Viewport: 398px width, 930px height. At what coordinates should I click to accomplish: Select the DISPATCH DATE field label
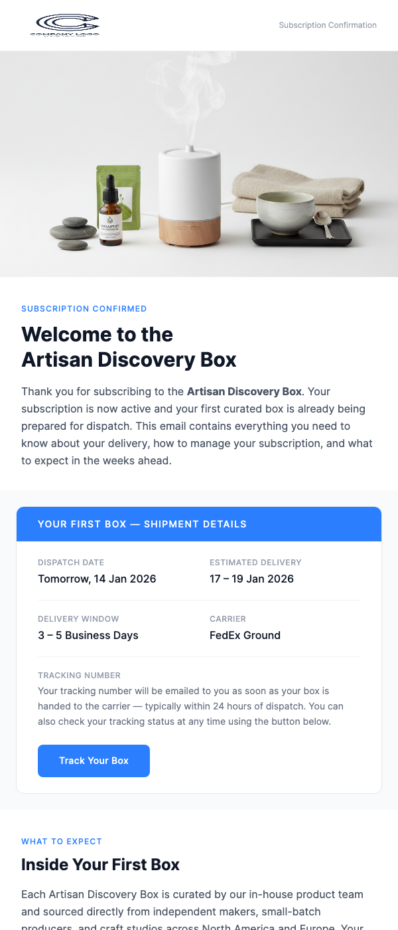point(71,562)
